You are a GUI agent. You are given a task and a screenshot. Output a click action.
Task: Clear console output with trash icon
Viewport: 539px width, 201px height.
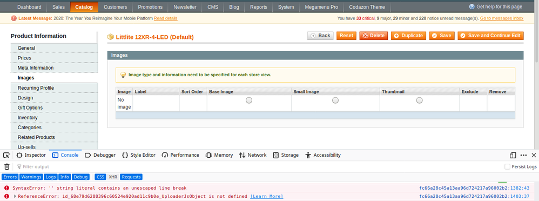pyautogui.click(x=7, y=166)
